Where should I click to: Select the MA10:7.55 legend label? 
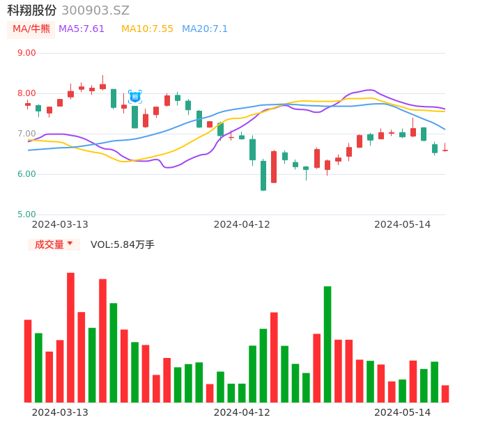tap(147, 29)
